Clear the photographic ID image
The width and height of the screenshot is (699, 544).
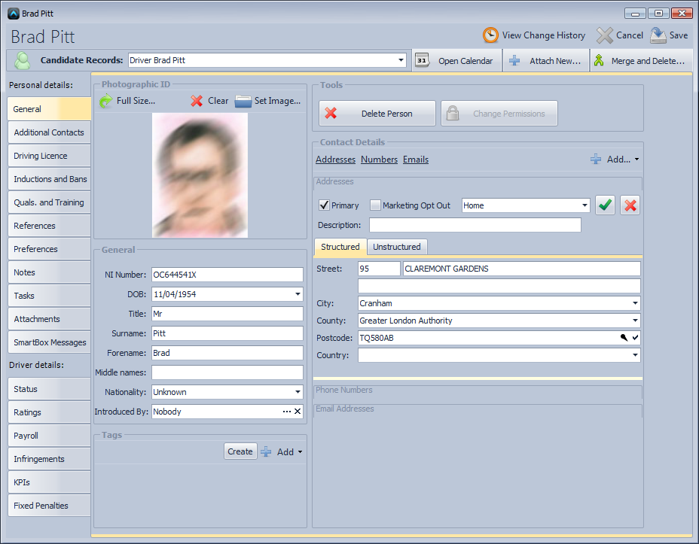point(209,101)
